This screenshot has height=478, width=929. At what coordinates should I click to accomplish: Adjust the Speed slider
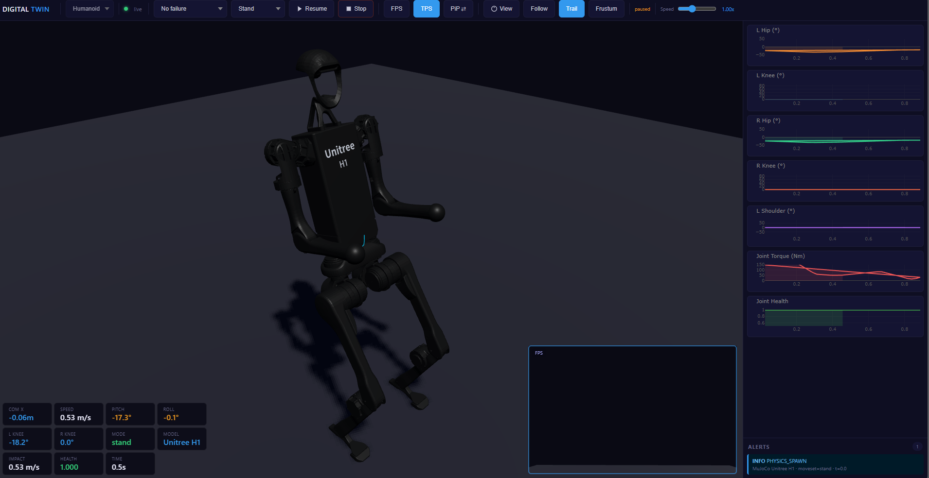click(x=697, y=9)
